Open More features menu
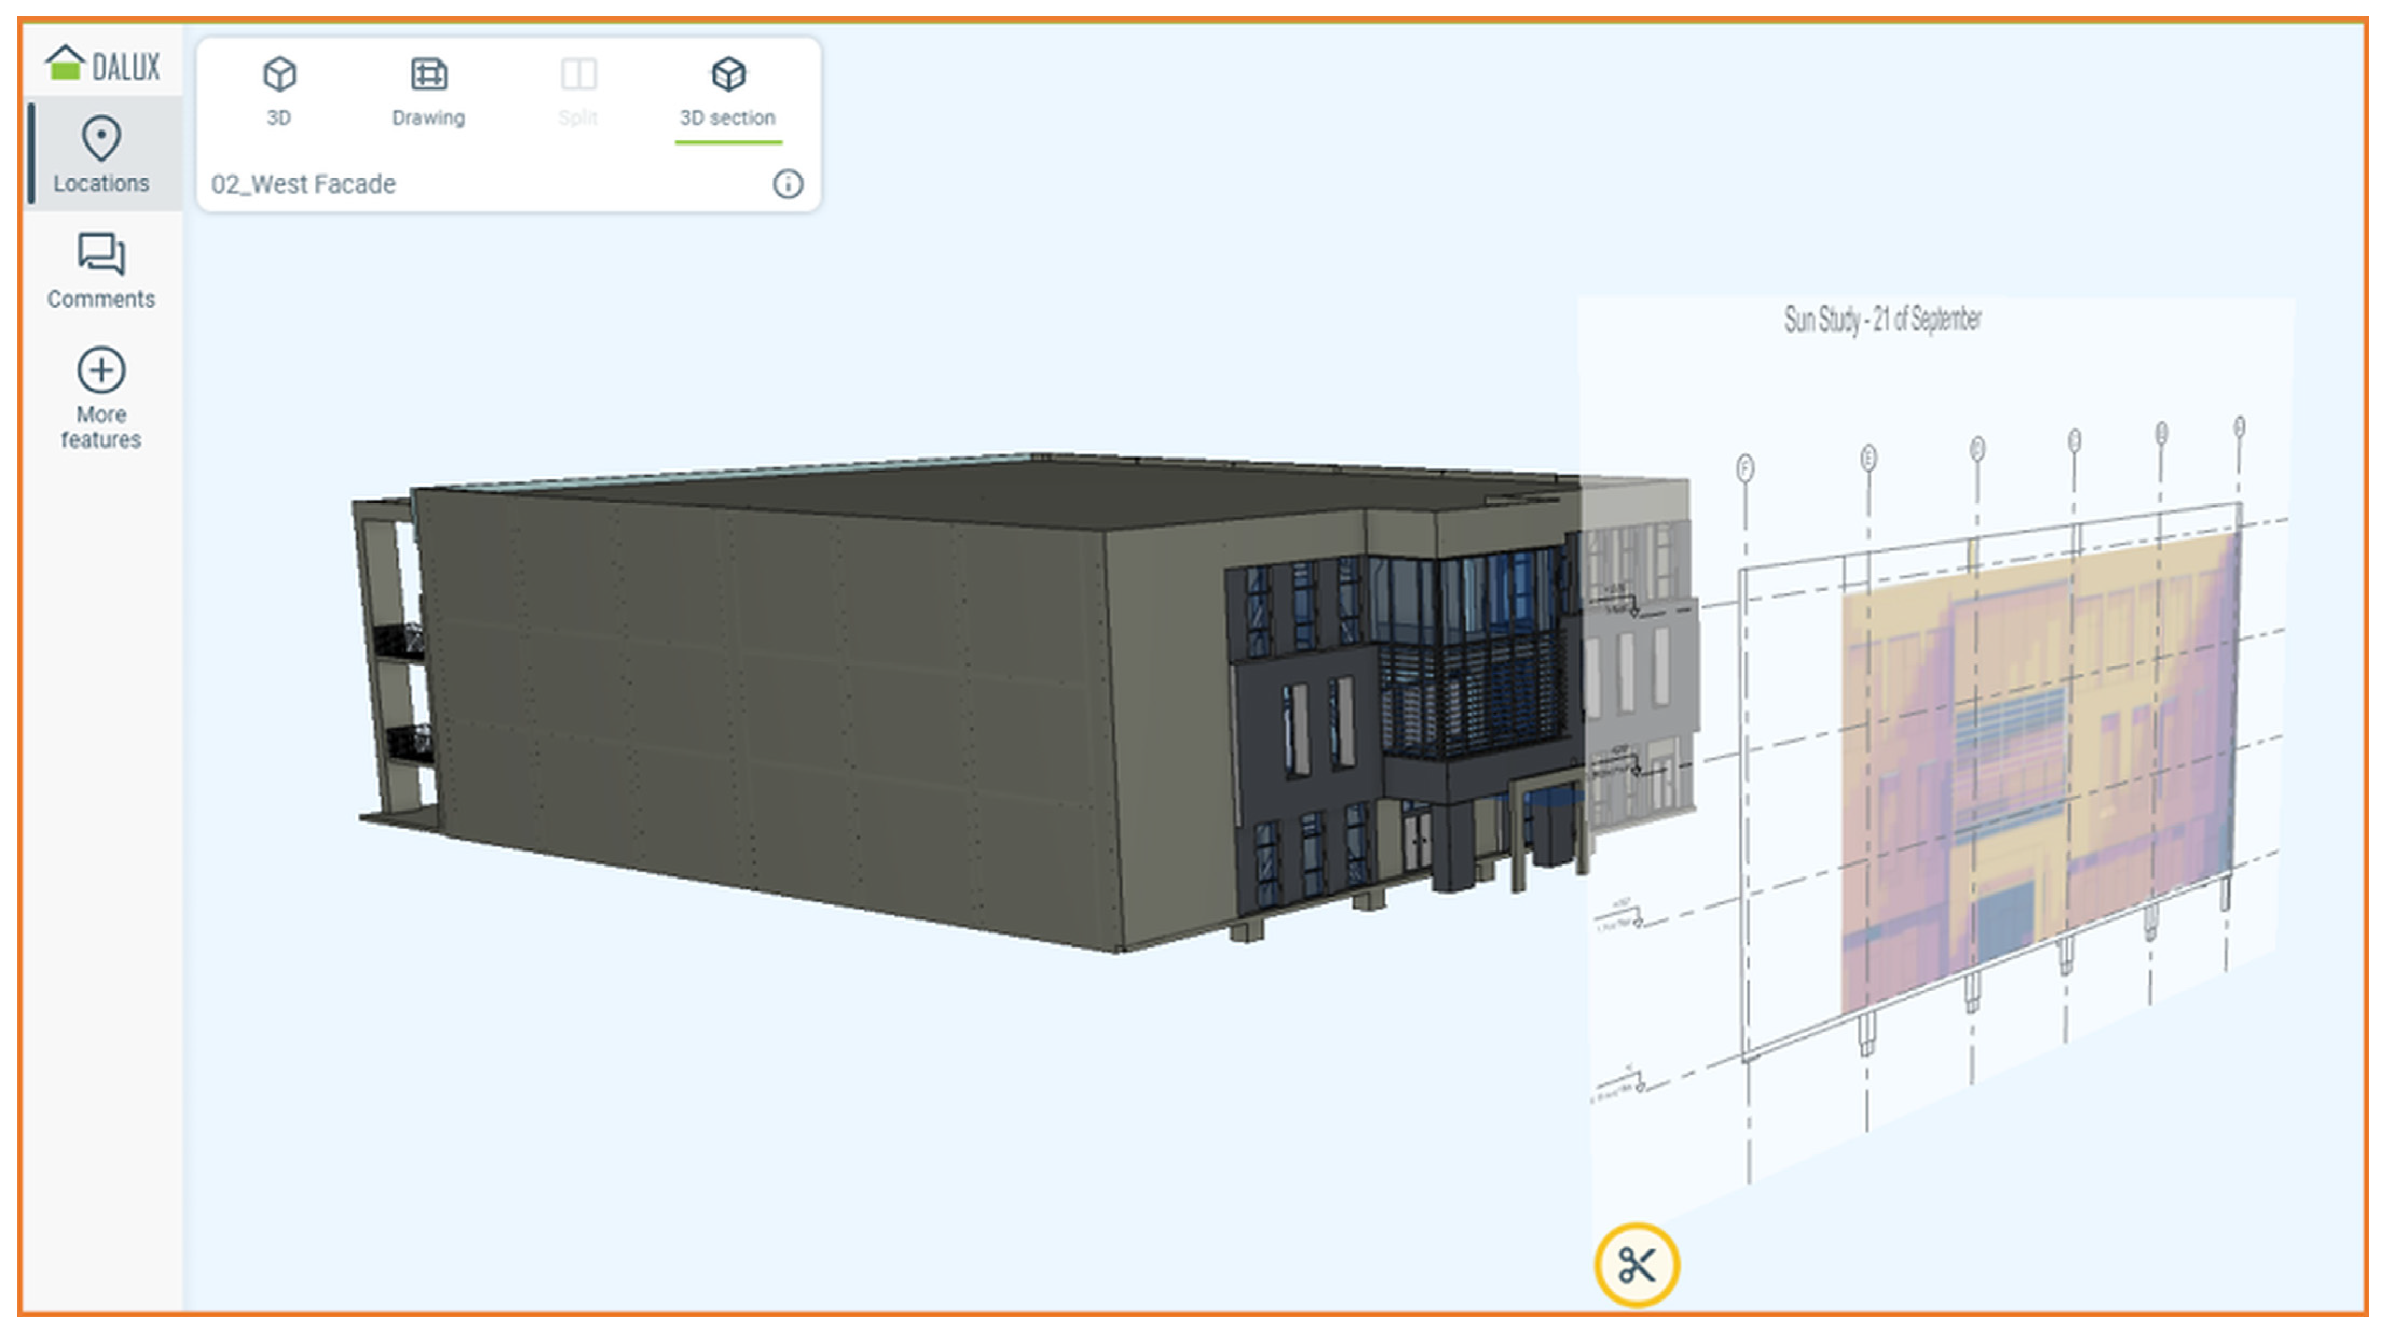The width and height of the screenshot is (2387, 1335). pos(101,398)
